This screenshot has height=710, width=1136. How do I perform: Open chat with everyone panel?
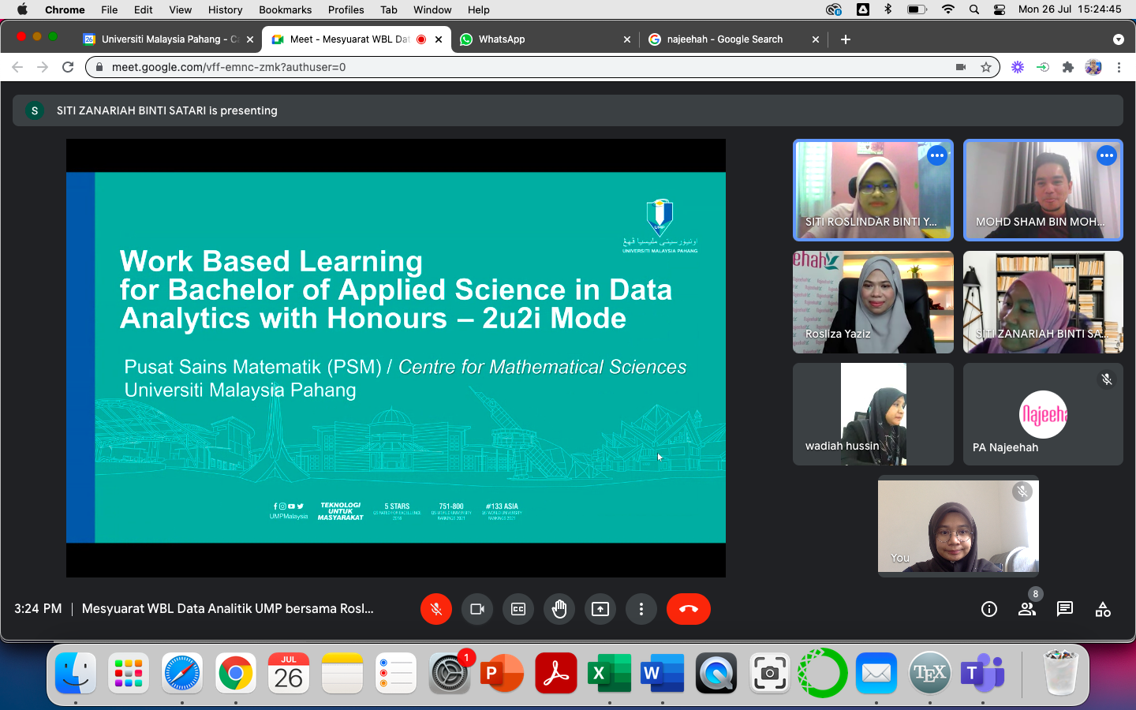point(1065,609)
